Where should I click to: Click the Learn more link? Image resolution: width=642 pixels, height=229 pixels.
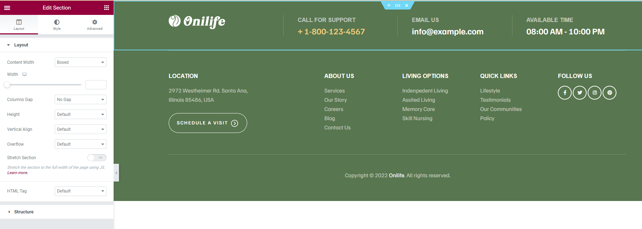(x=17, y=173)
